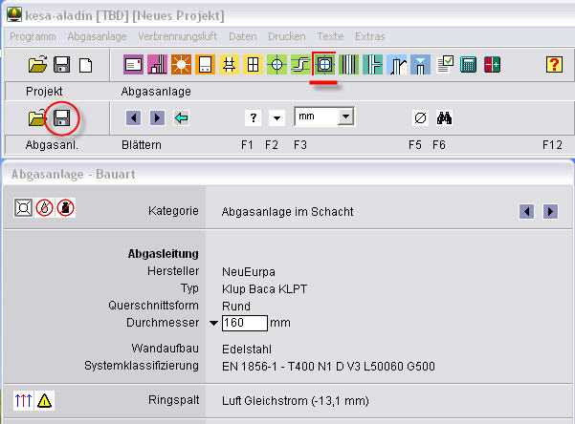Open the shaft cross-section icon underlined in red
Screen dimensions: 575x424
click(x=324, y=65)
